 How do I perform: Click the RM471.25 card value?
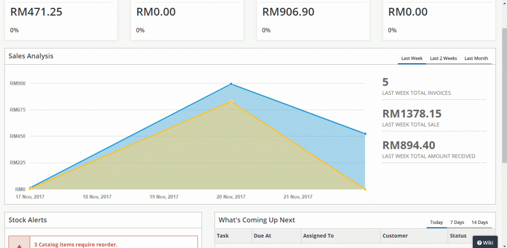point(36,12)
